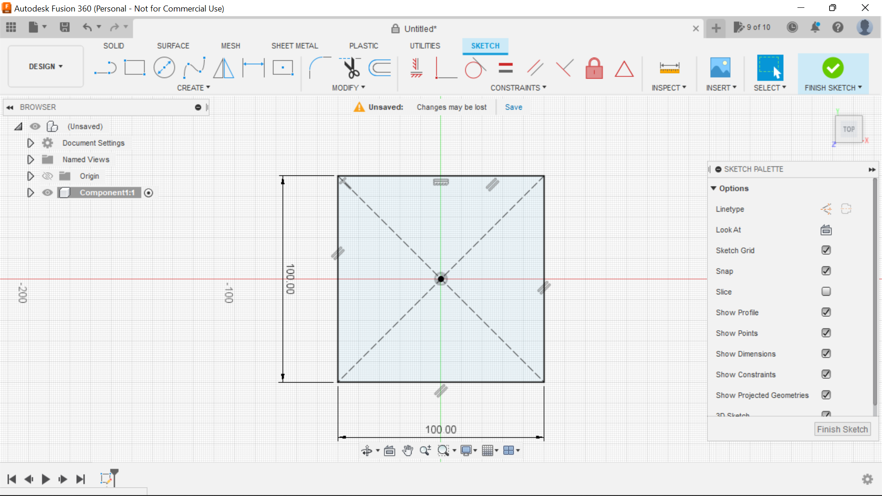Activate the Sketch Dimension tool
Image resolution: width=882 pixels, height=496 pixels.
[669, 68]
